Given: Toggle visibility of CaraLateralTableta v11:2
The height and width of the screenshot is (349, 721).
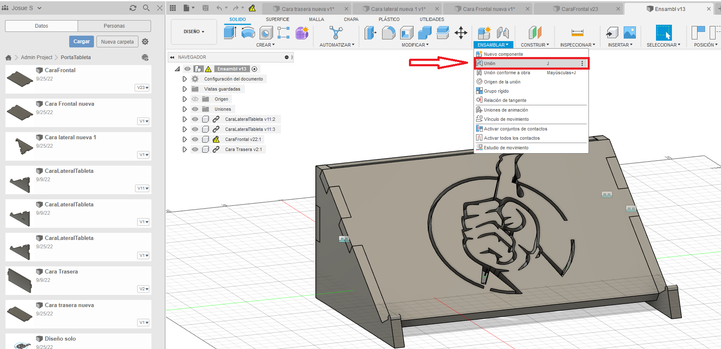Looking at the screenshot, I should point(195,119).
